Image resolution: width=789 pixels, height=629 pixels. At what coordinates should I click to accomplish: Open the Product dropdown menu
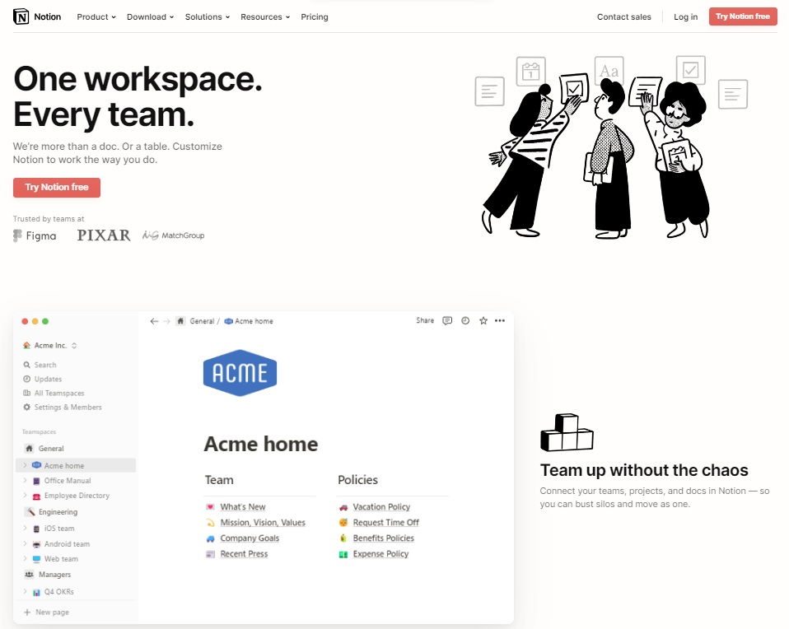[96, 16]
